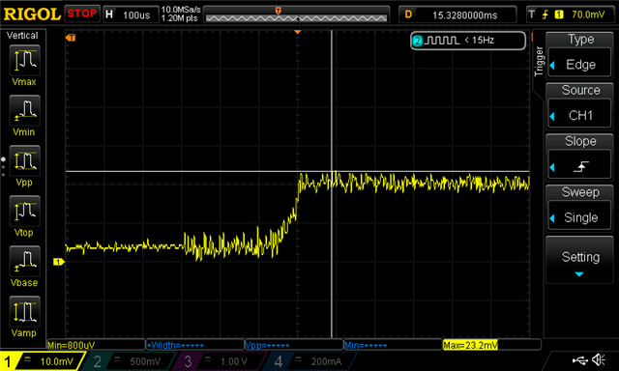Open the trigger Type Edge selector
619x371 pixels.
coord(579,65)
